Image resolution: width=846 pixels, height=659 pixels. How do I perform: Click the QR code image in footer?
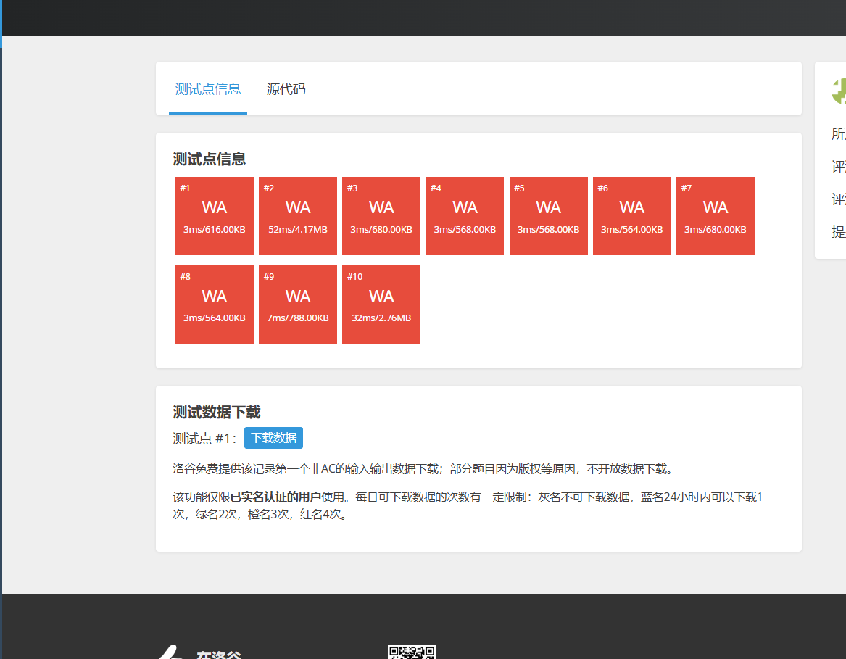point(411,652)
